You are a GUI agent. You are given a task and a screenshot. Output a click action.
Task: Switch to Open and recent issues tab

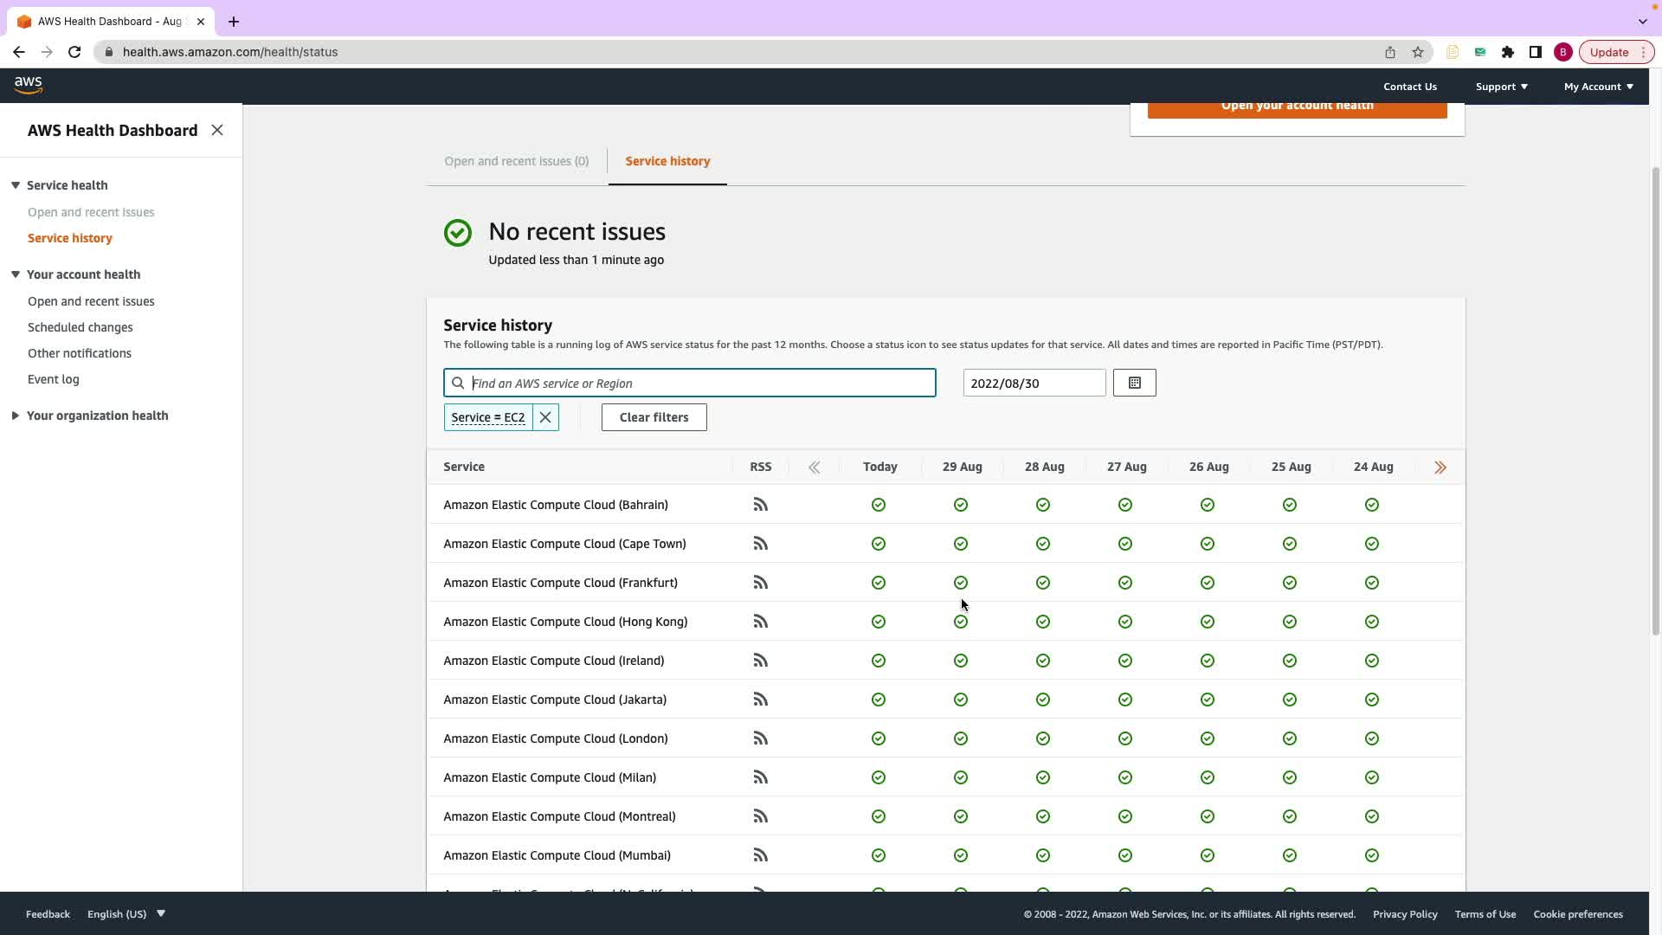pos(516,161)
